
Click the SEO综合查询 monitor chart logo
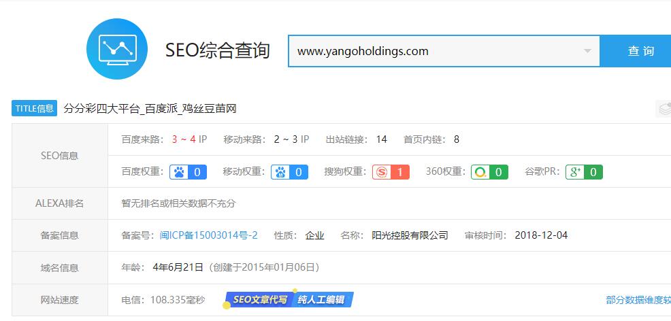[x=117, y=49]
